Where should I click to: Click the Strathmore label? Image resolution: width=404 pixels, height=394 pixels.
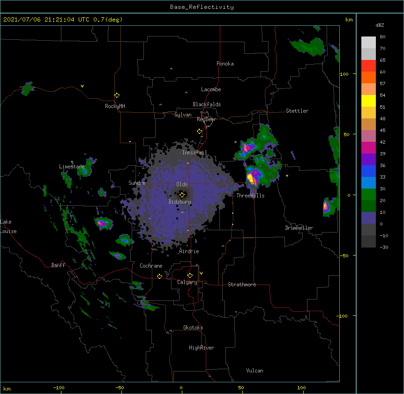[242, 285]
